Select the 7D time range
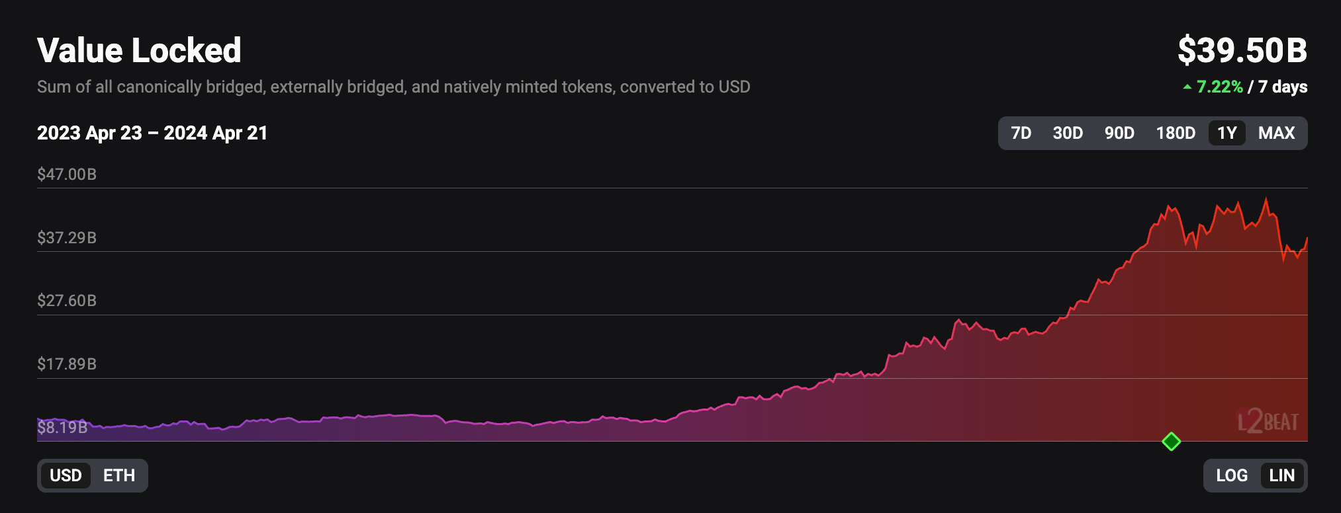The width and height of the screenshot is (1341, 513). pyautogui.click(x=1021, y=133)
